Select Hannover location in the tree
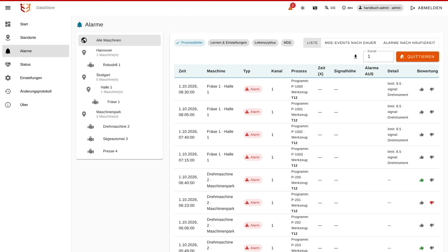Screen dimensions: 448x252 120,53
